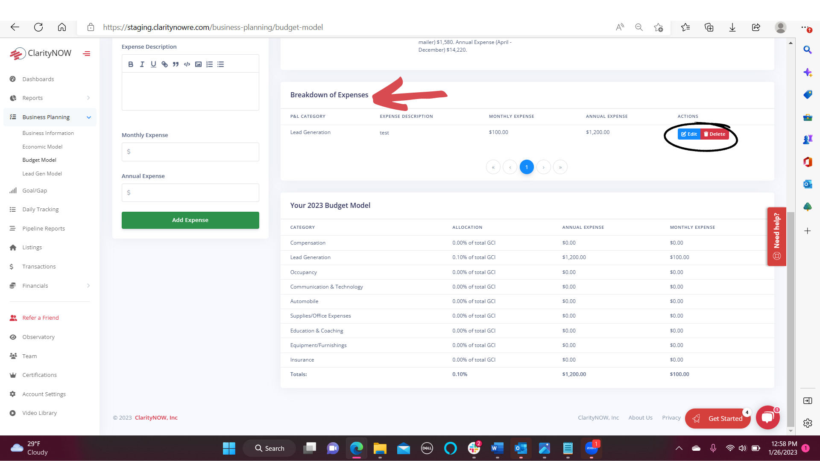The height and width of the screenshot is (461, 820).
Task: Open Microsoft 365 in the Edge sidebar
Action: [808, 162]
